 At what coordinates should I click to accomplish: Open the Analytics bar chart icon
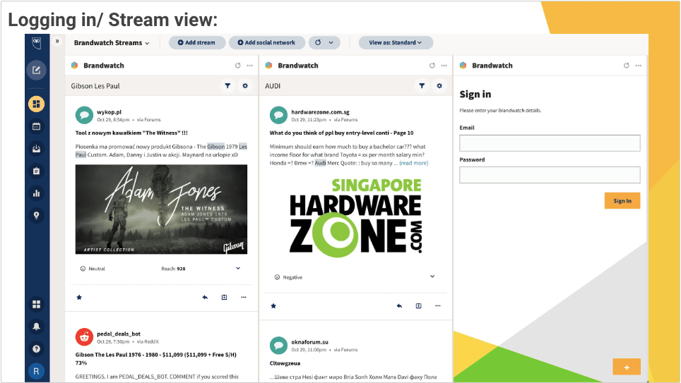(x=37, y=193)
